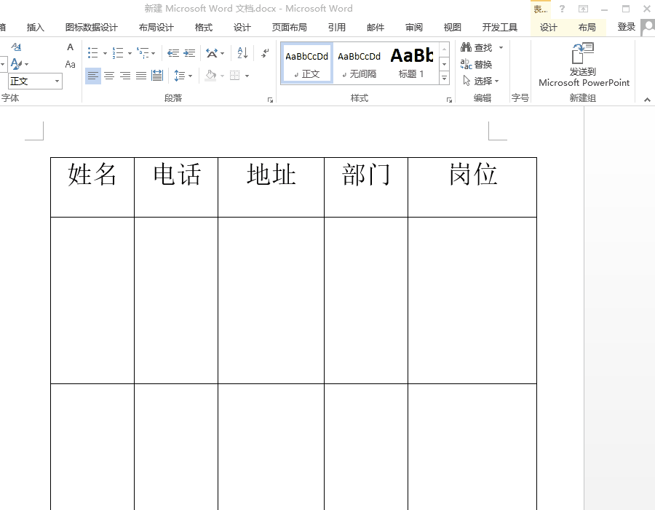
Task: Open the Select (选择) tool
Action: 480,79
